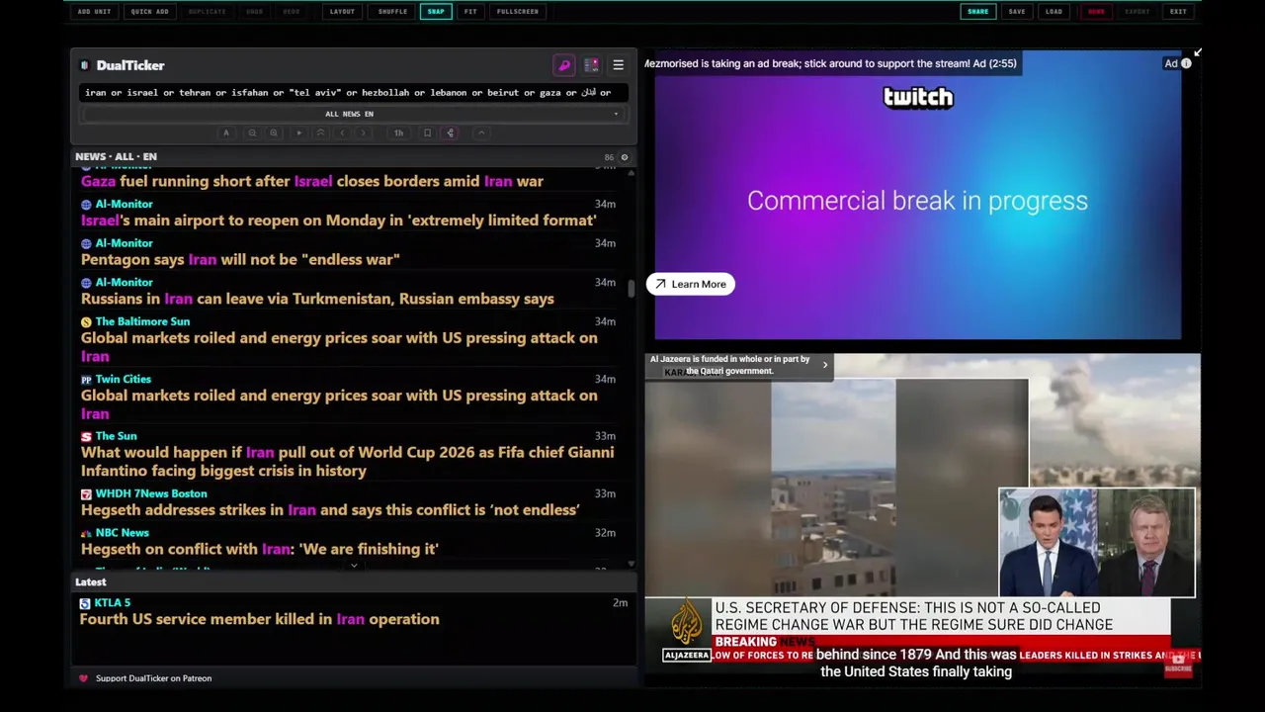Open Support DualTicker on Patreon link
1265x712 pixels.
click(x=153, y=678)
